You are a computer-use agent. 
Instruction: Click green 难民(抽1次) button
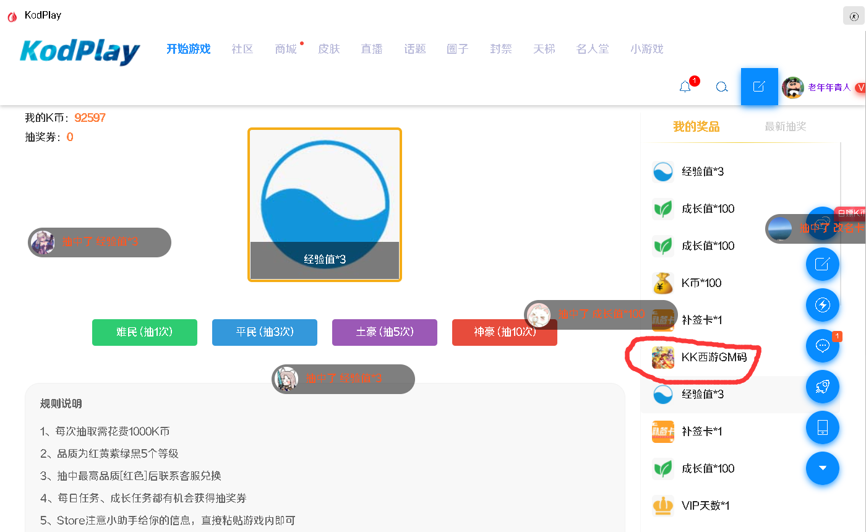click(145, 332)
